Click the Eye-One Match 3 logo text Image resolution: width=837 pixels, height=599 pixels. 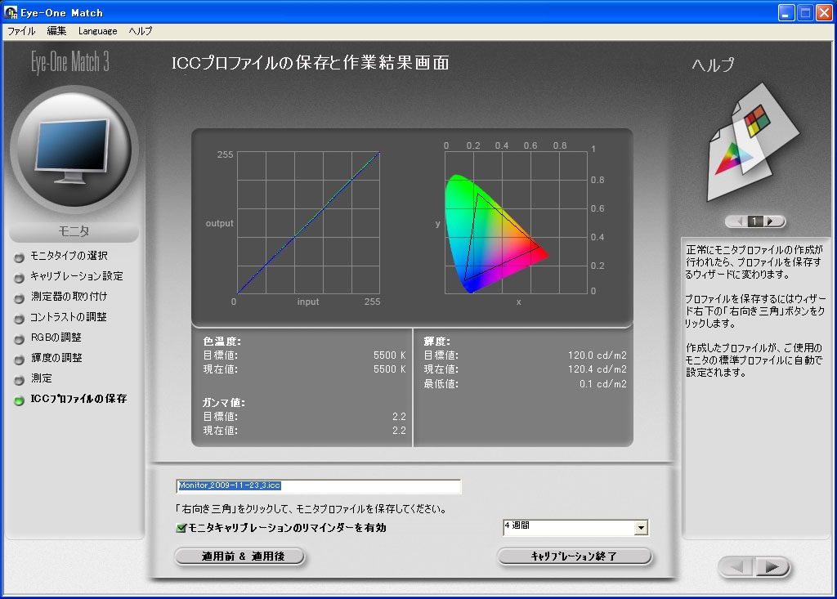click(x=70, y=62)
